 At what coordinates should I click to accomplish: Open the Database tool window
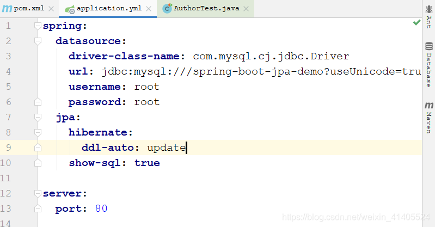point(428,64)
